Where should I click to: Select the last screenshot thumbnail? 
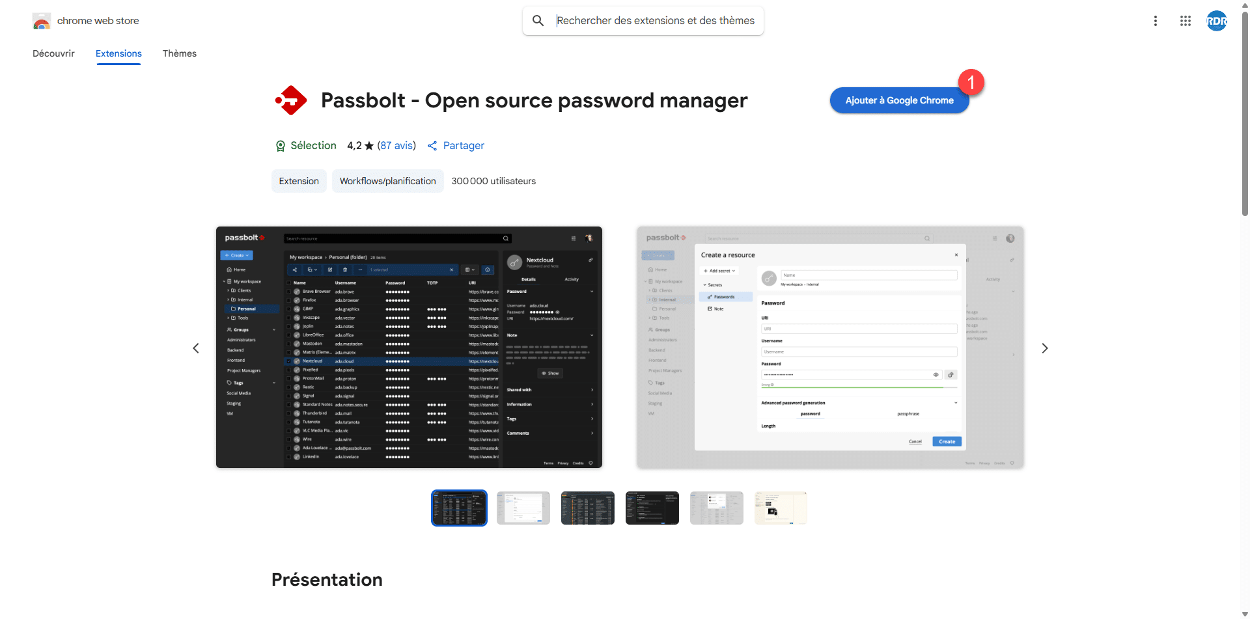click(x=781, y=508)
